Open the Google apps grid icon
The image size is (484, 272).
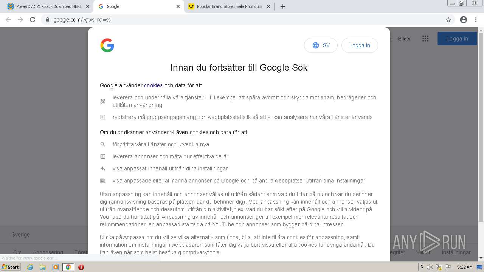[x=425, y=39]
